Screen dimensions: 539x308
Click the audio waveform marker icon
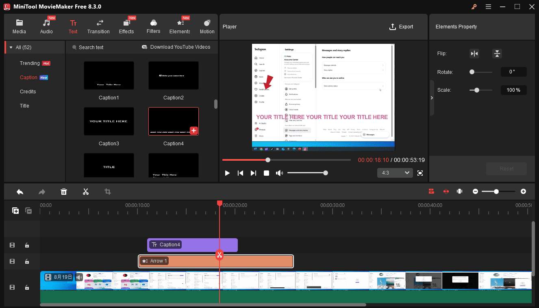coord(460,192)
